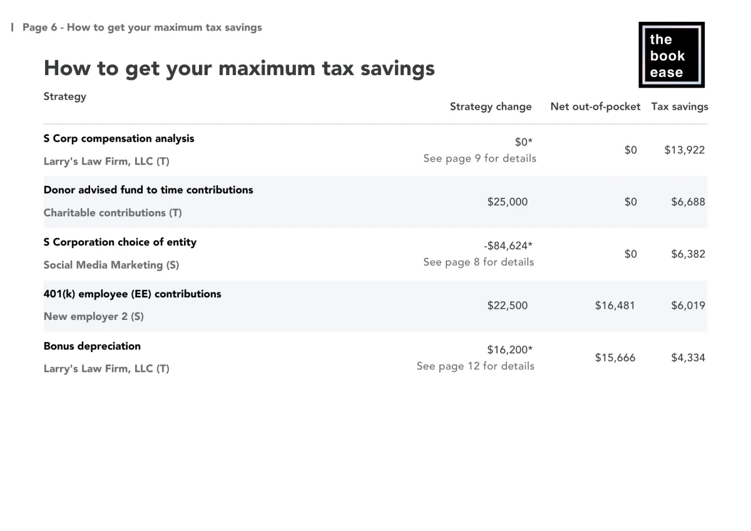Click the Strategy column header
This screenshot has height=531, width=751.
pyautogui.click(x=65, y=96)
